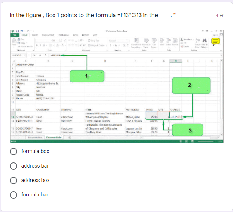Click the Save icon in Excel's quick access toolbar
233x212 pixels.
click(x=17, y=31)
